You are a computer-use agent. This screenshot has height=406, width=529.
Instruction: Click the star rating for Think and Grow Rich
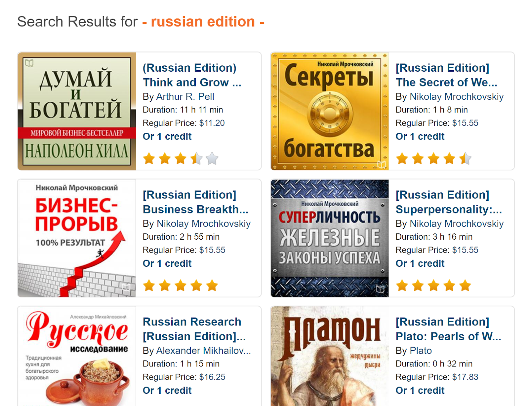tap(181, 159)
